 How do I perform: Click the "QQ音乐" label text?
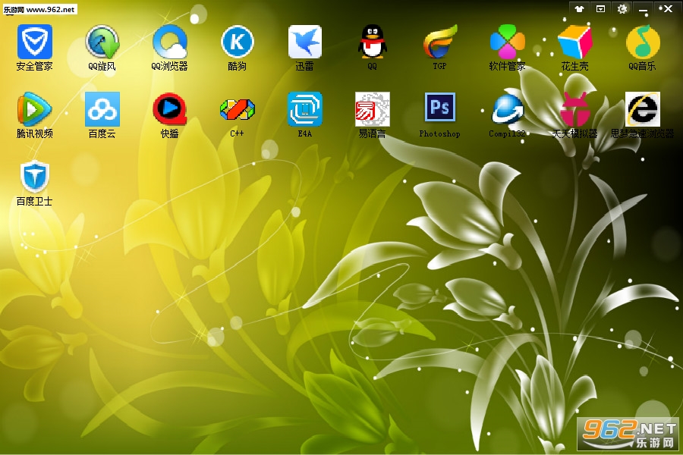pyautogui.click(x=642, y=66)
